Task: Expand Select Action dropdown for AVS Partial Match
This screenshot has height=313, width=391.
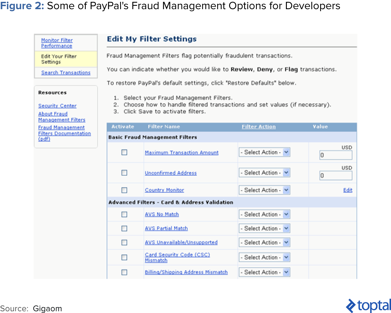Action: (x=265, y=228)
